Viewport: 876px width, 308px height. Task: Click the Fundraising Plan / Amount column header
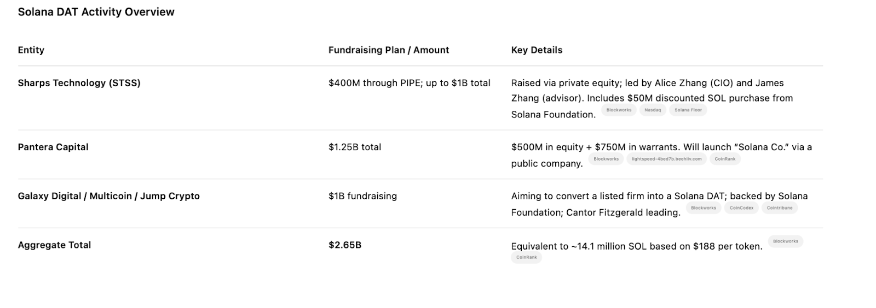click(389, 50)
